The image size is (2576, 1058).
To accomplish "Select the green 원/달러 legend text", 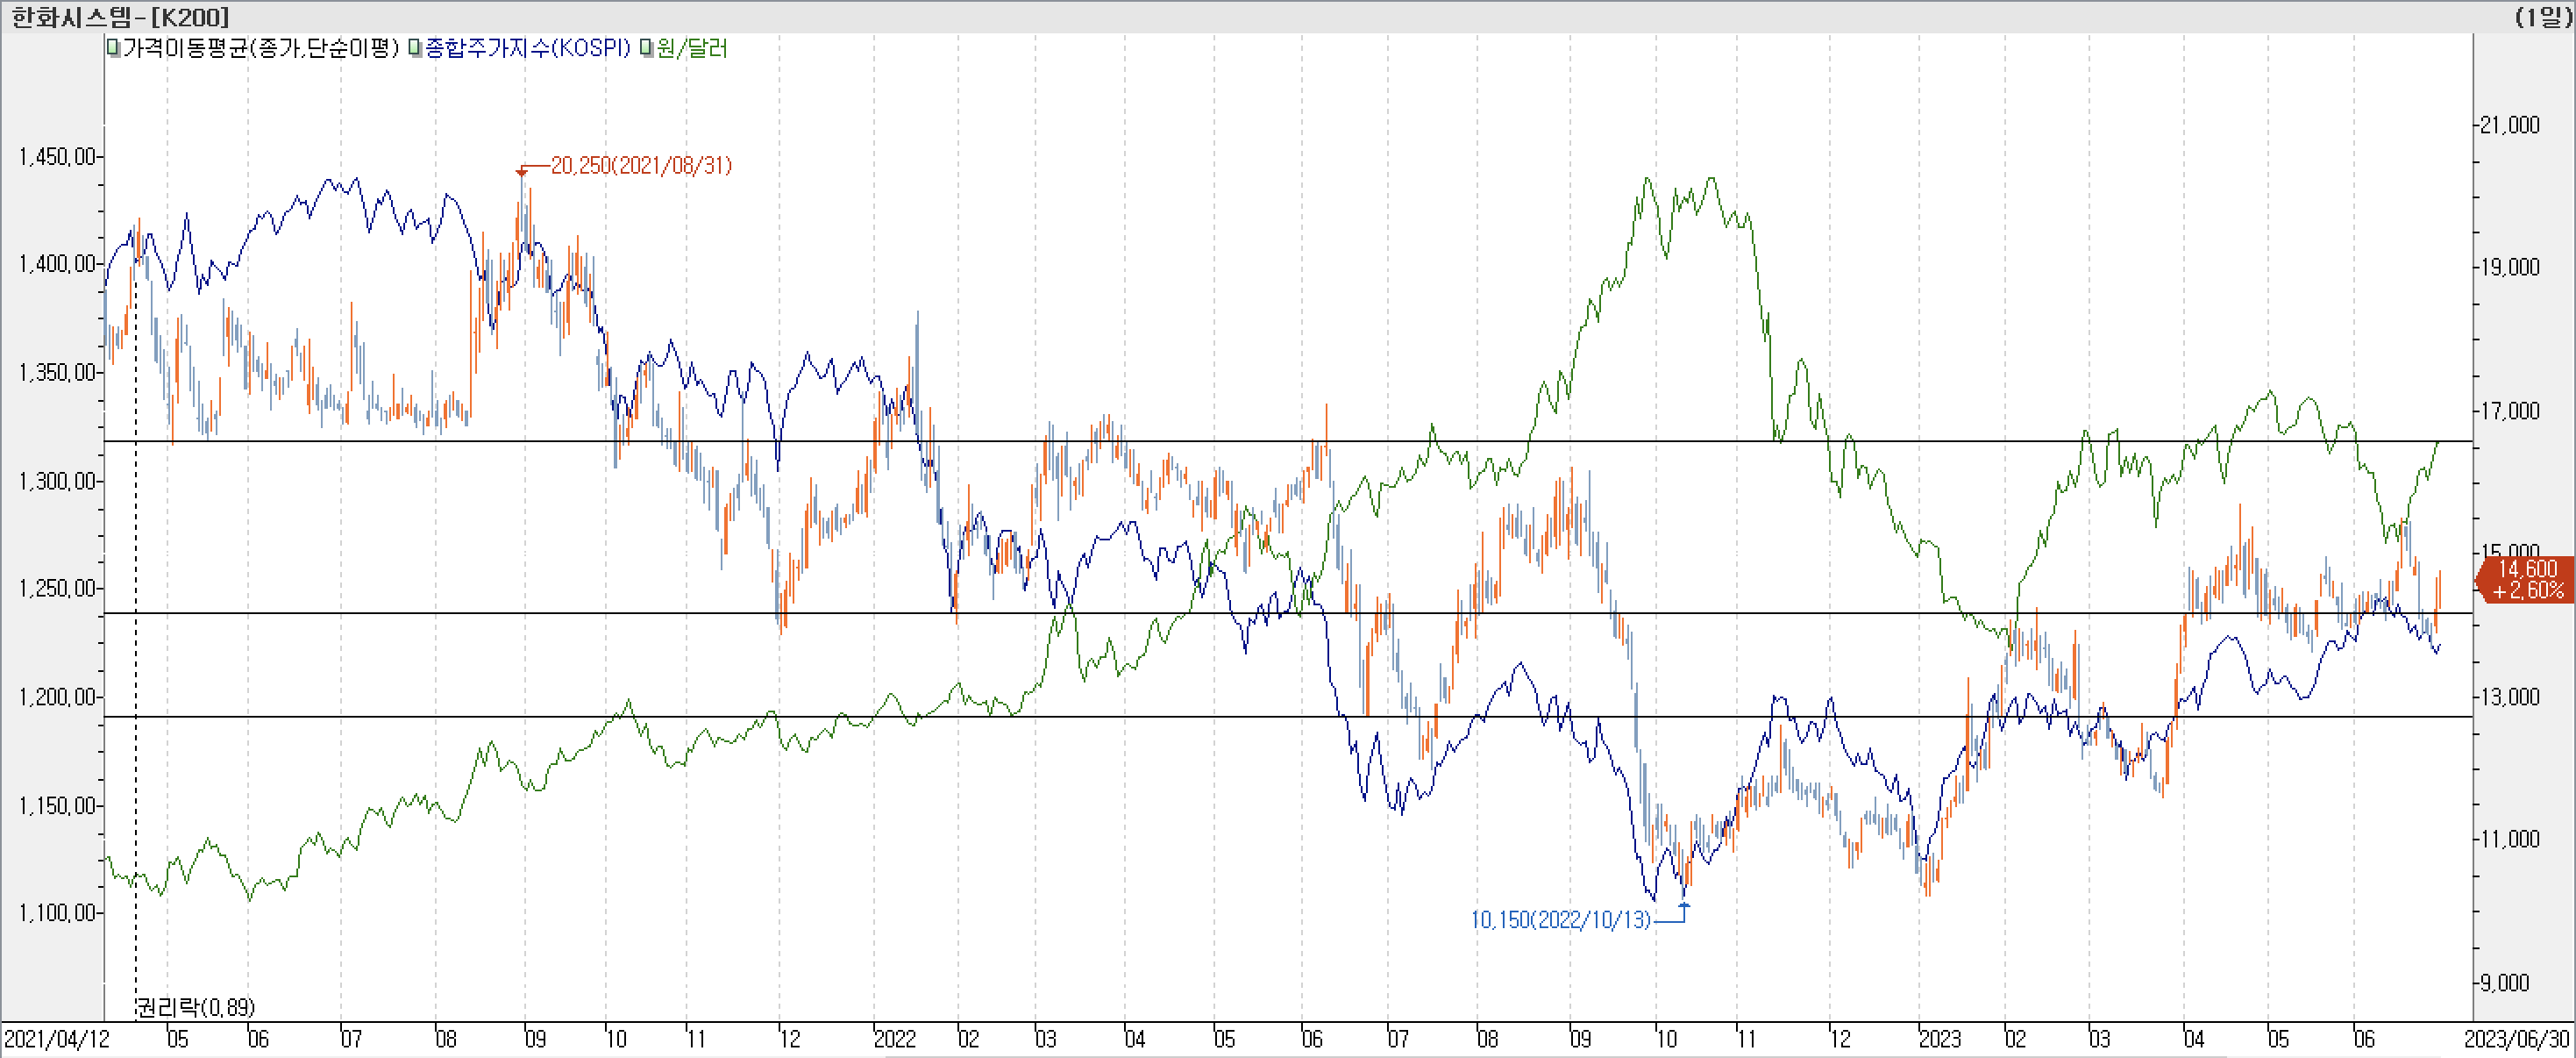I will tap(692, 48).
